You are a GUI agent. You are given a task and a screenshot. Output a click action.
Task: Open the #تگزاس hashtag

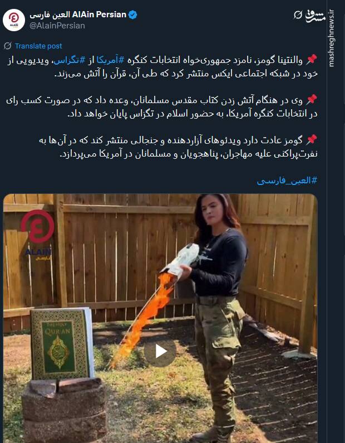[x=70, y=60]
